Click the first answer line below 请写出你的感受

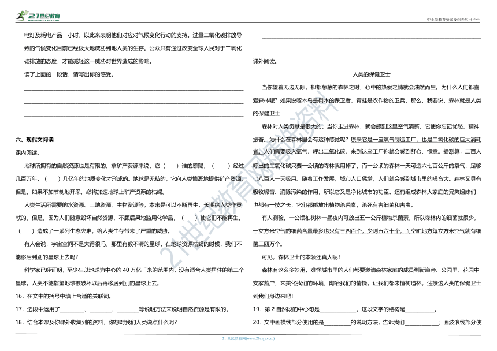133,90
